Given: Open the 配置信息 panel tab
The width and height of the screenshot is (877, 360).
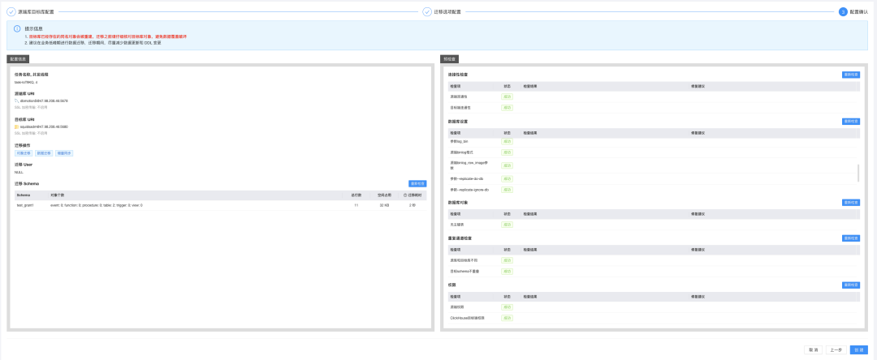Looking at the screenshot, I should click(19, 58).
